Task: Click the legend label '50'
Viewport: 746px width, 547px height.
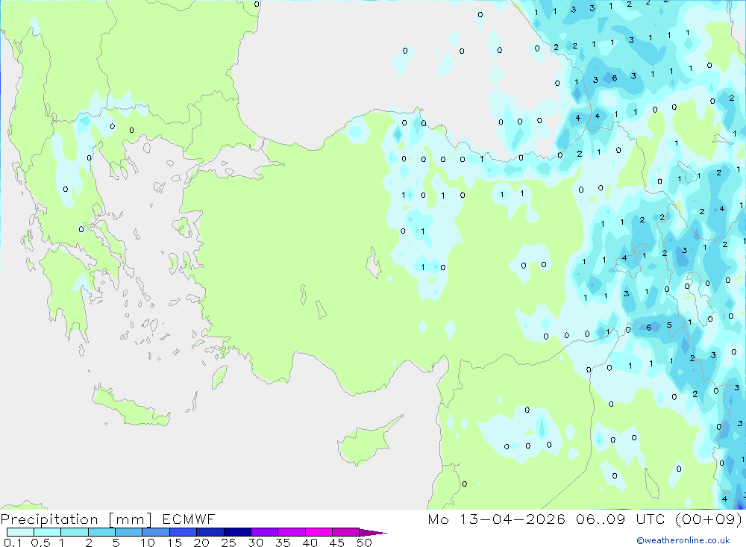Action: [x=365, y=543]
